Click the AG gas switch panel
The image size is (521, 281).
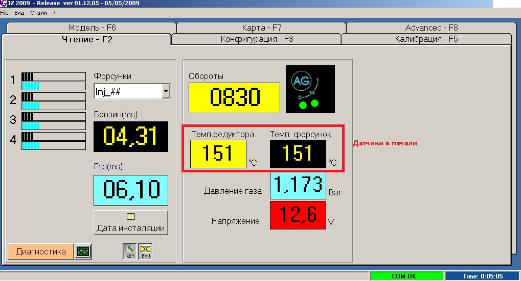(x=310, y=89)
